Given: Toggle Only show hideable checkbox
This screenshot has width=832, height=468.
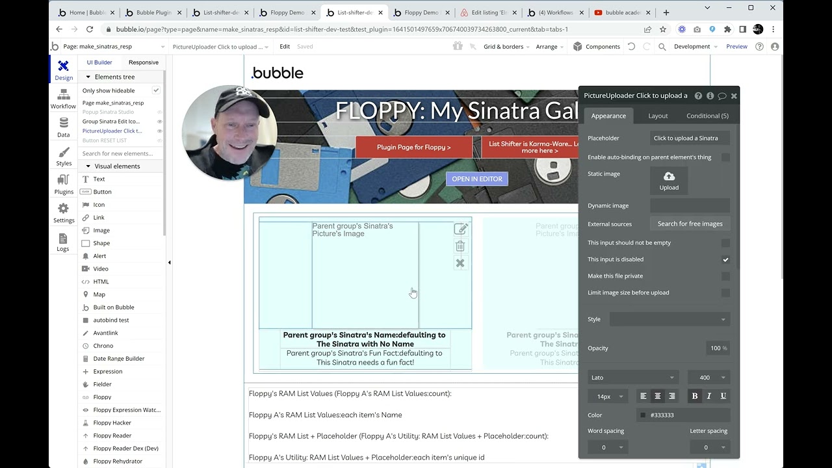Looking at the screenshot, I should [156, 90].
